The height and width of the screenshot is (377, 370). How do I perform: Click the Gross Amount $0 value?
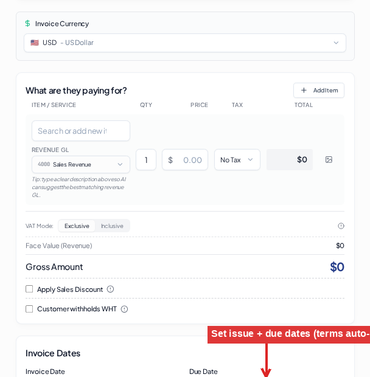[x=337, y=267]
